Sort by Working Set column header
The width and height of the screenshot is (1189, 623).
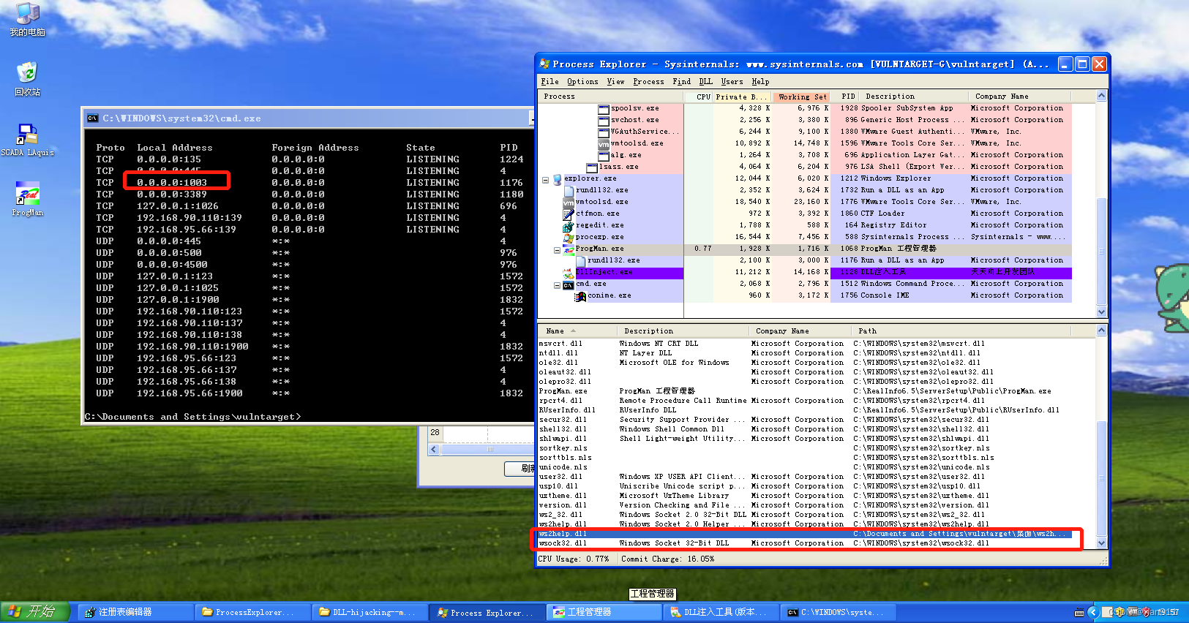[801, 97]
